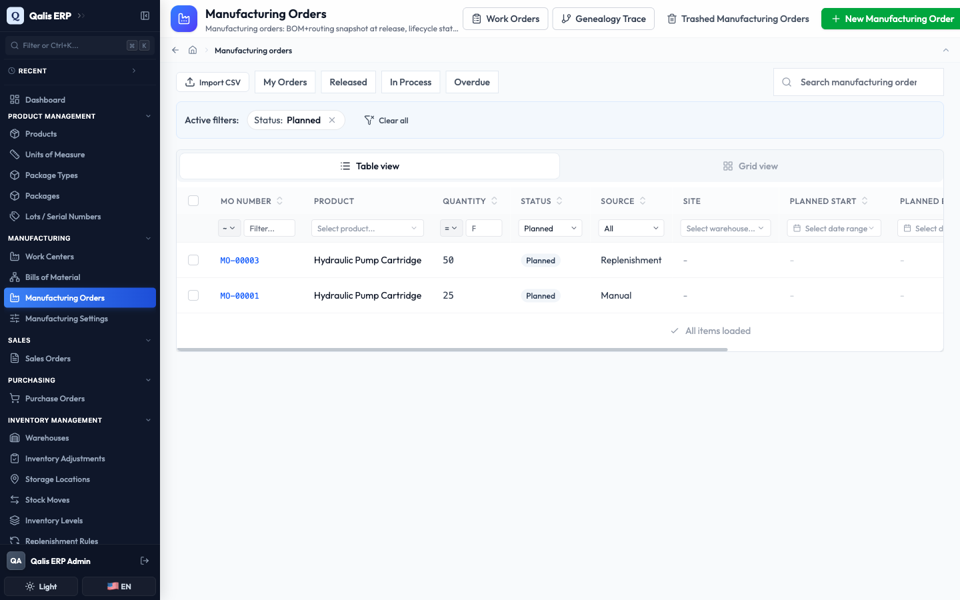Click the log out icon

pyautogui.click(x=145, y=561)
